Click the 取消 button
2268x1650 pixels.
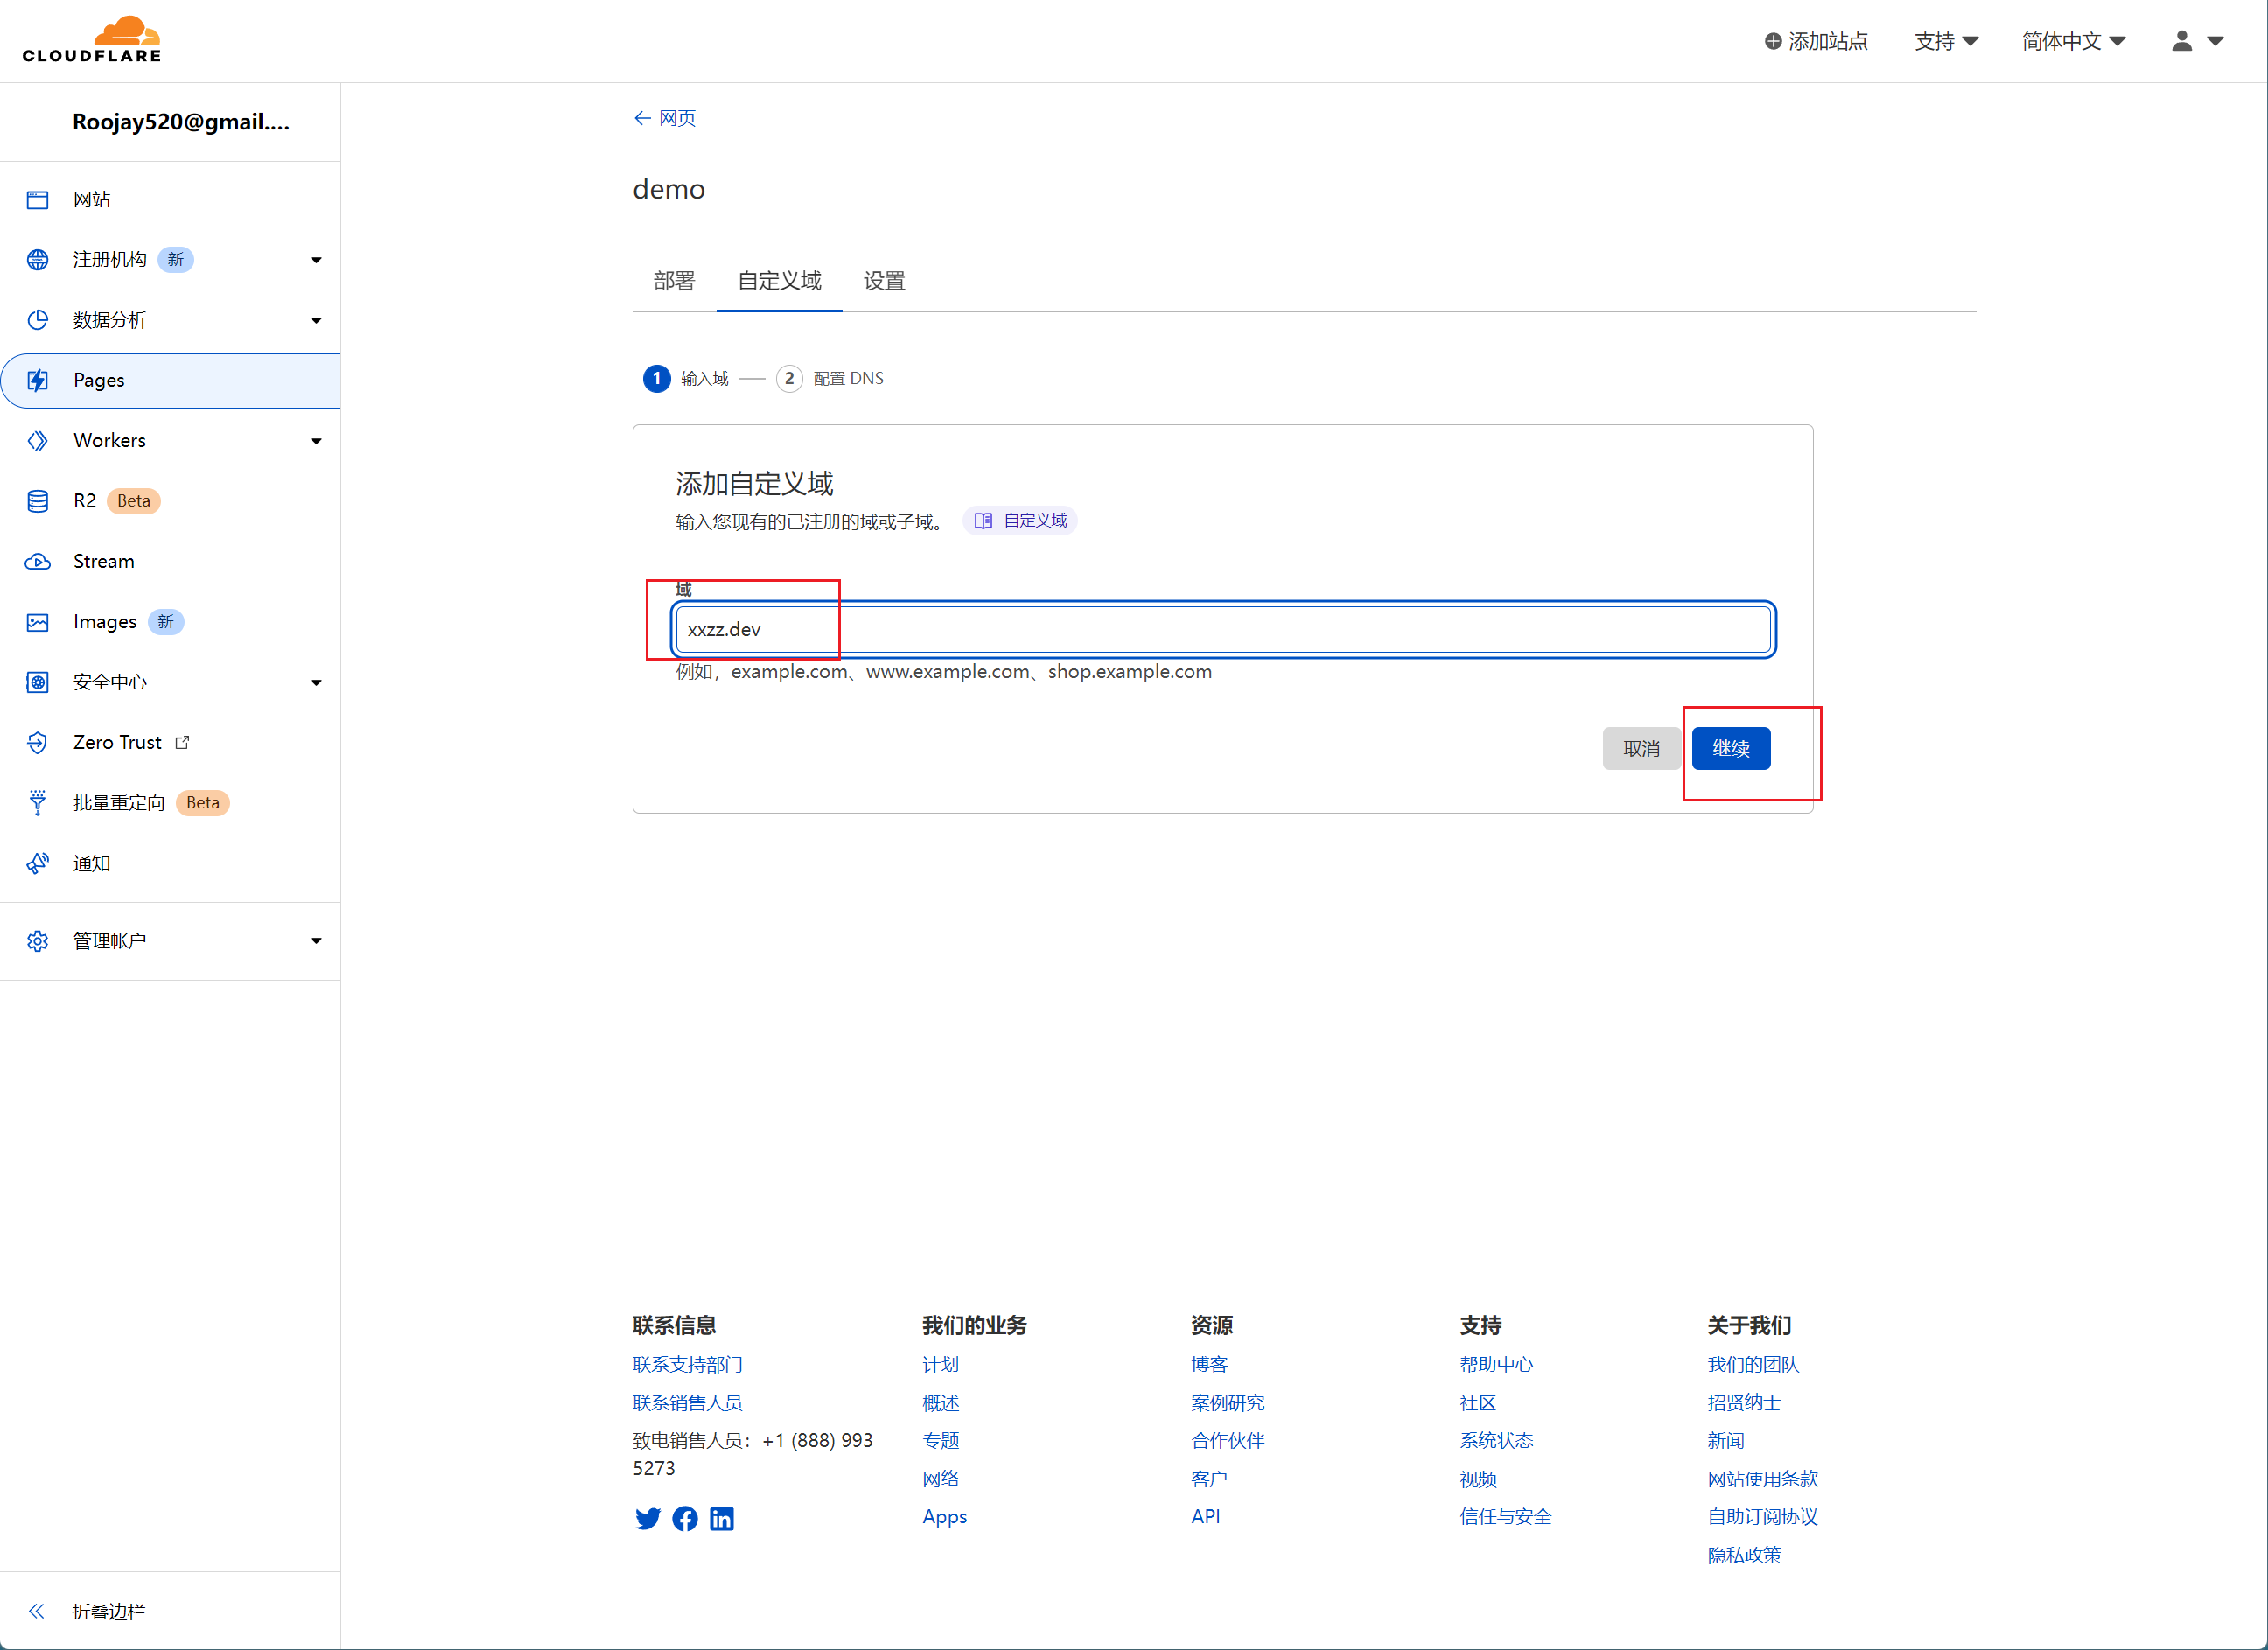tap(1641, 749)
